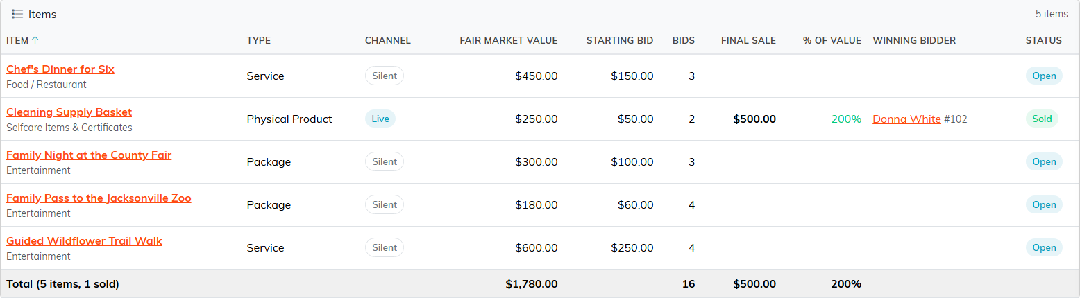Click the ascending sort arrow beside ITEM
This screenshot has width=1080, height=298.
(35, 40)
